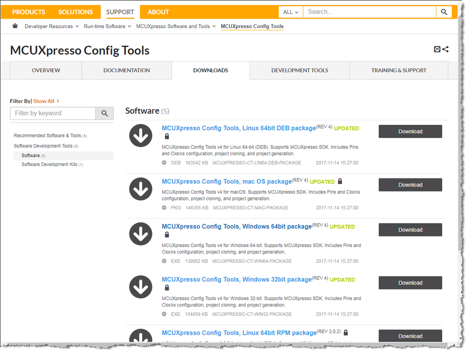Open the SUPPORT menu

[x=120, y=12]
